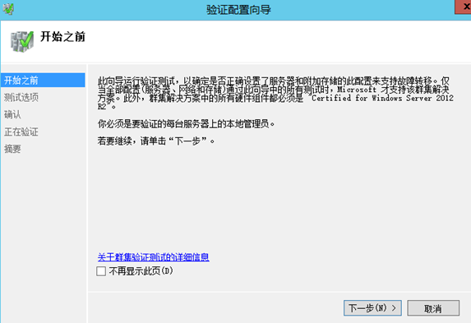Click the text 若要继续，请单击“下一步”
Image resolution: width=471 pixels, height=323 pixels.
coord(156,141)
